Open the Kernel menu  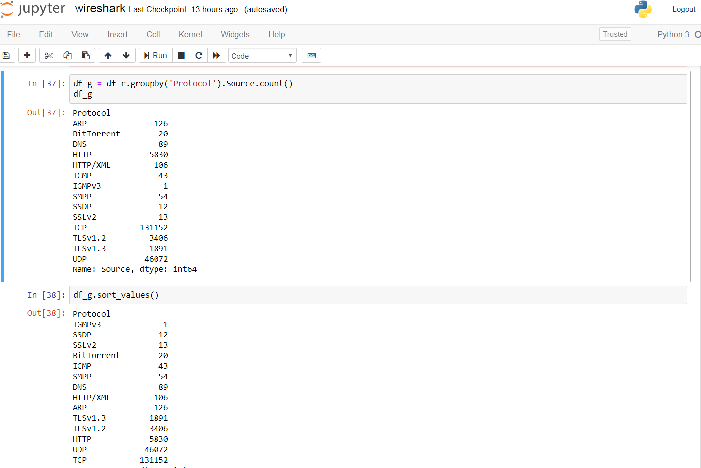pyautogui.click(x=190, y=34)
